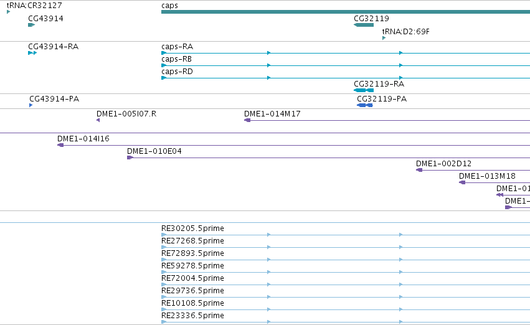Image resolution: width=530 pixels, height=325 pixels.
Task: Select the CG43914-RA transcript label
Action: click(x=54, y=46)
